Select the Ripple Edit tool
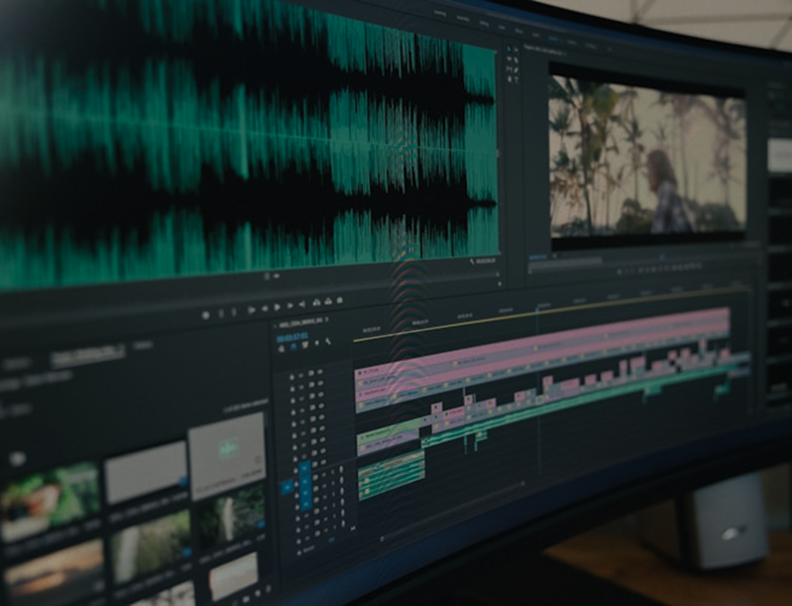The width and height of the screenshot is (792, 606). [x=509, y=59]
